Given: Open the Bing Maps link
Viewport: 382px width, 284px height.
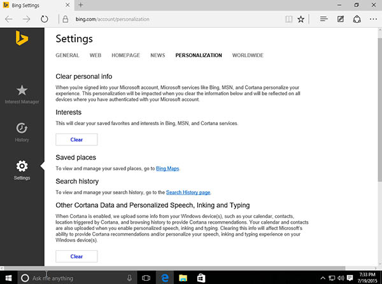Looking at the screenshot, I should [x=167, y=168].
